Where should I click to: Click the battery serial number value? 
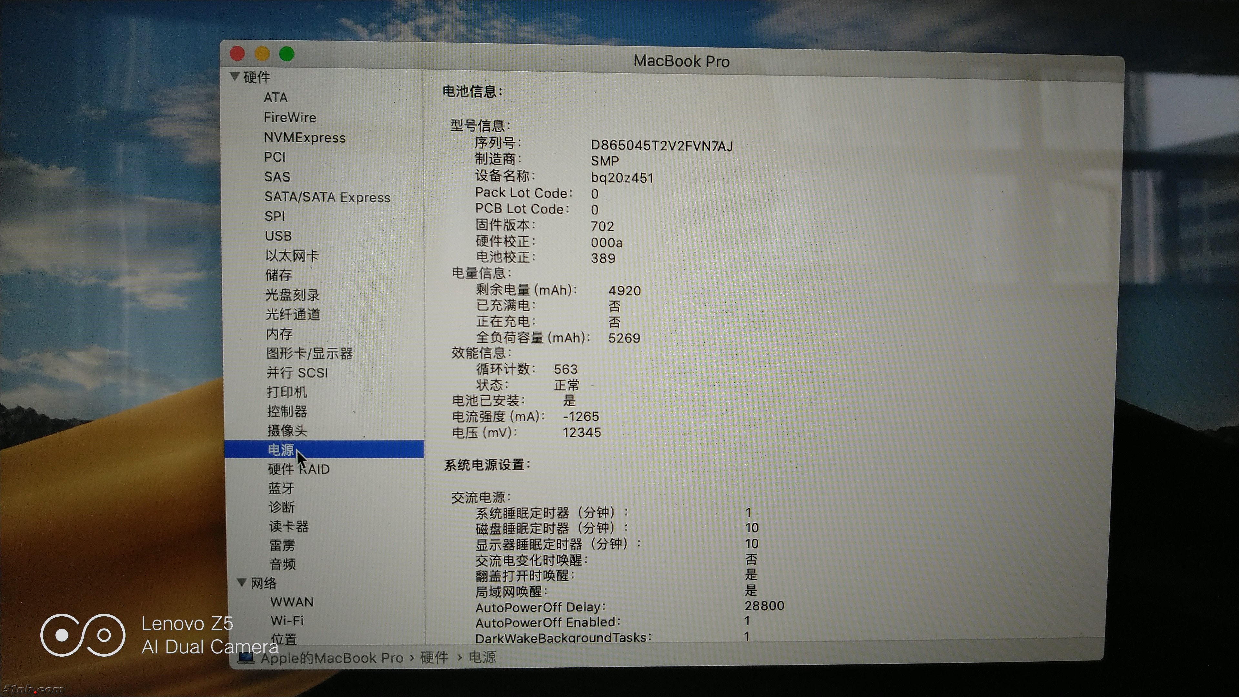click(x=661, y=145)
